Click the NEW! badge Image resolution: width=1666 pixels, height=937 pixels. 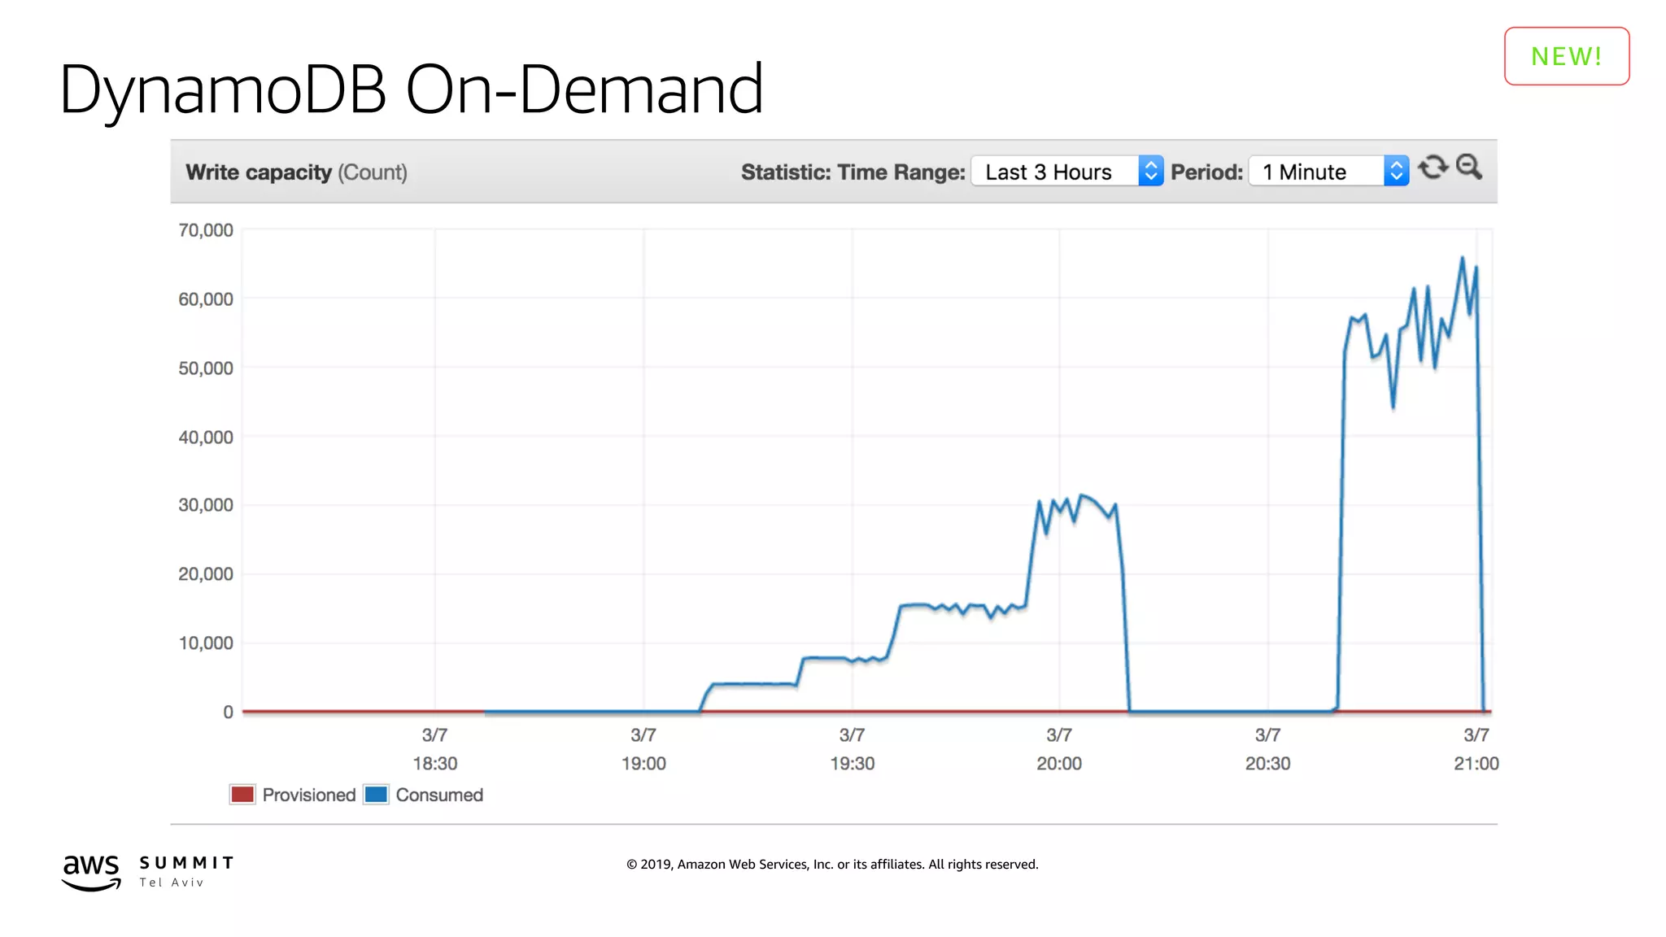click(1567, 56)
